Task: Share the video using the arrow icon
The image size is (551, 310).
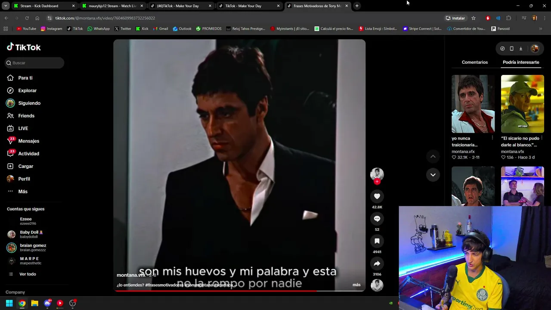Action: point(377,263)
